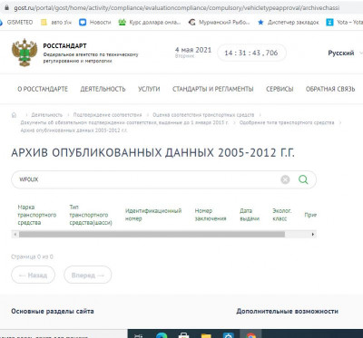Open the 'СТАНДАРТЫ И РЕГЛАМЕНТЫ' menu
Viewport: 363px width, 338px height.
[213, 89]
